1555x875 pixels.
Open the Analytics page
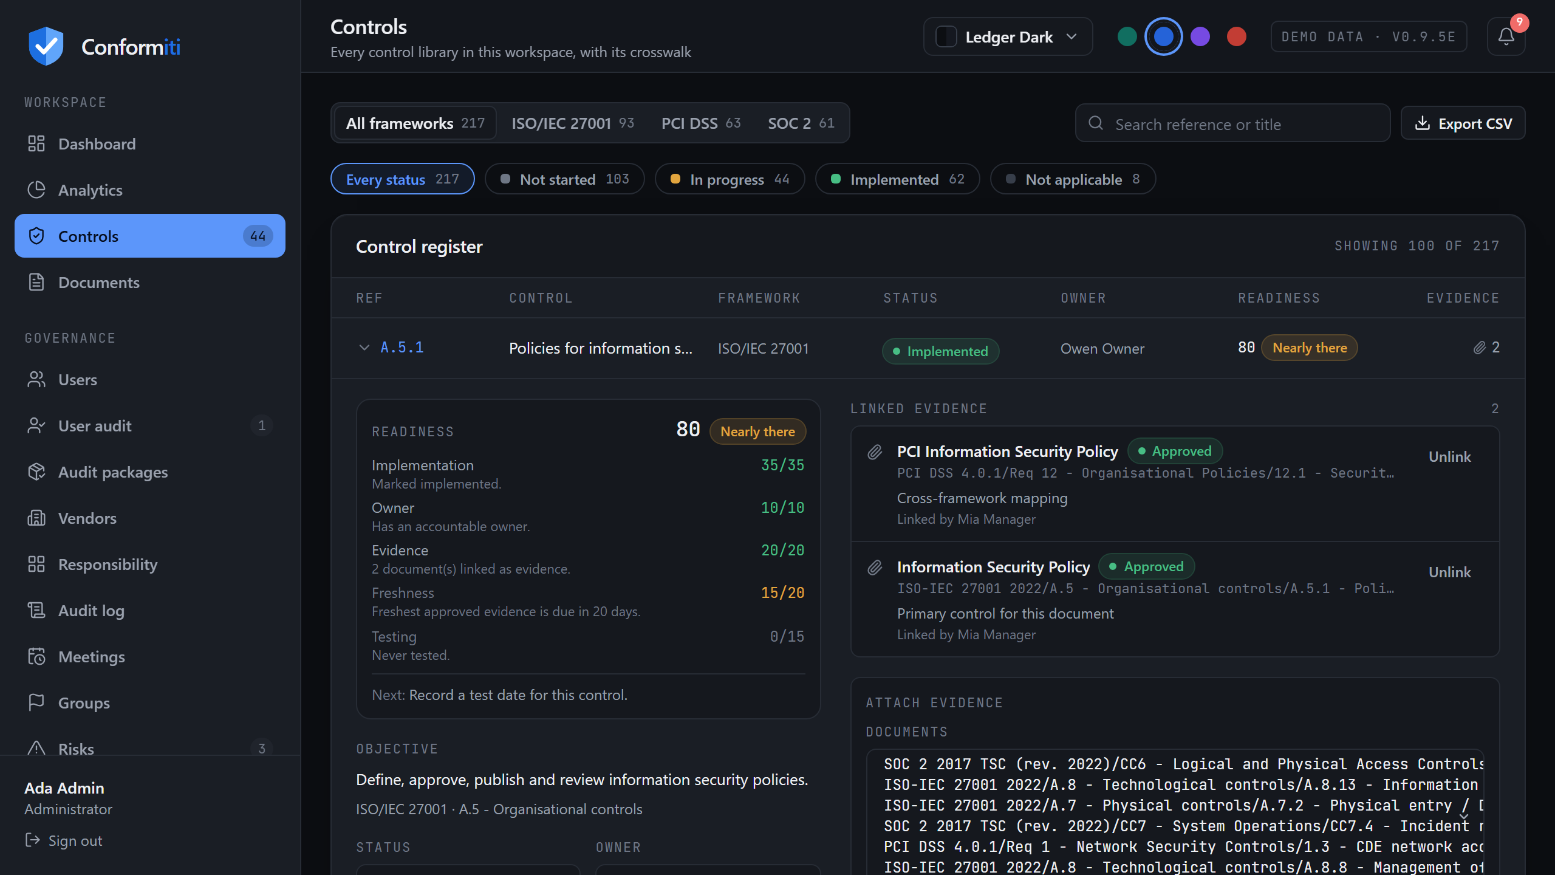(x=150, y=190)
